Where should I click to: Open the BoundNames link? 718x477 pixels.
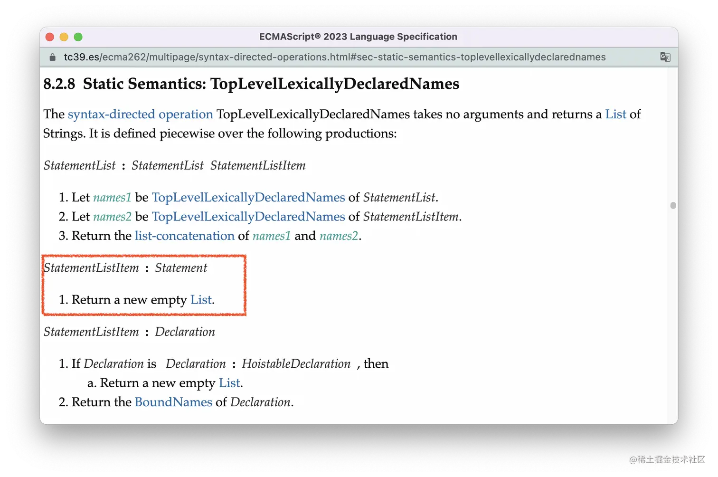173,402
